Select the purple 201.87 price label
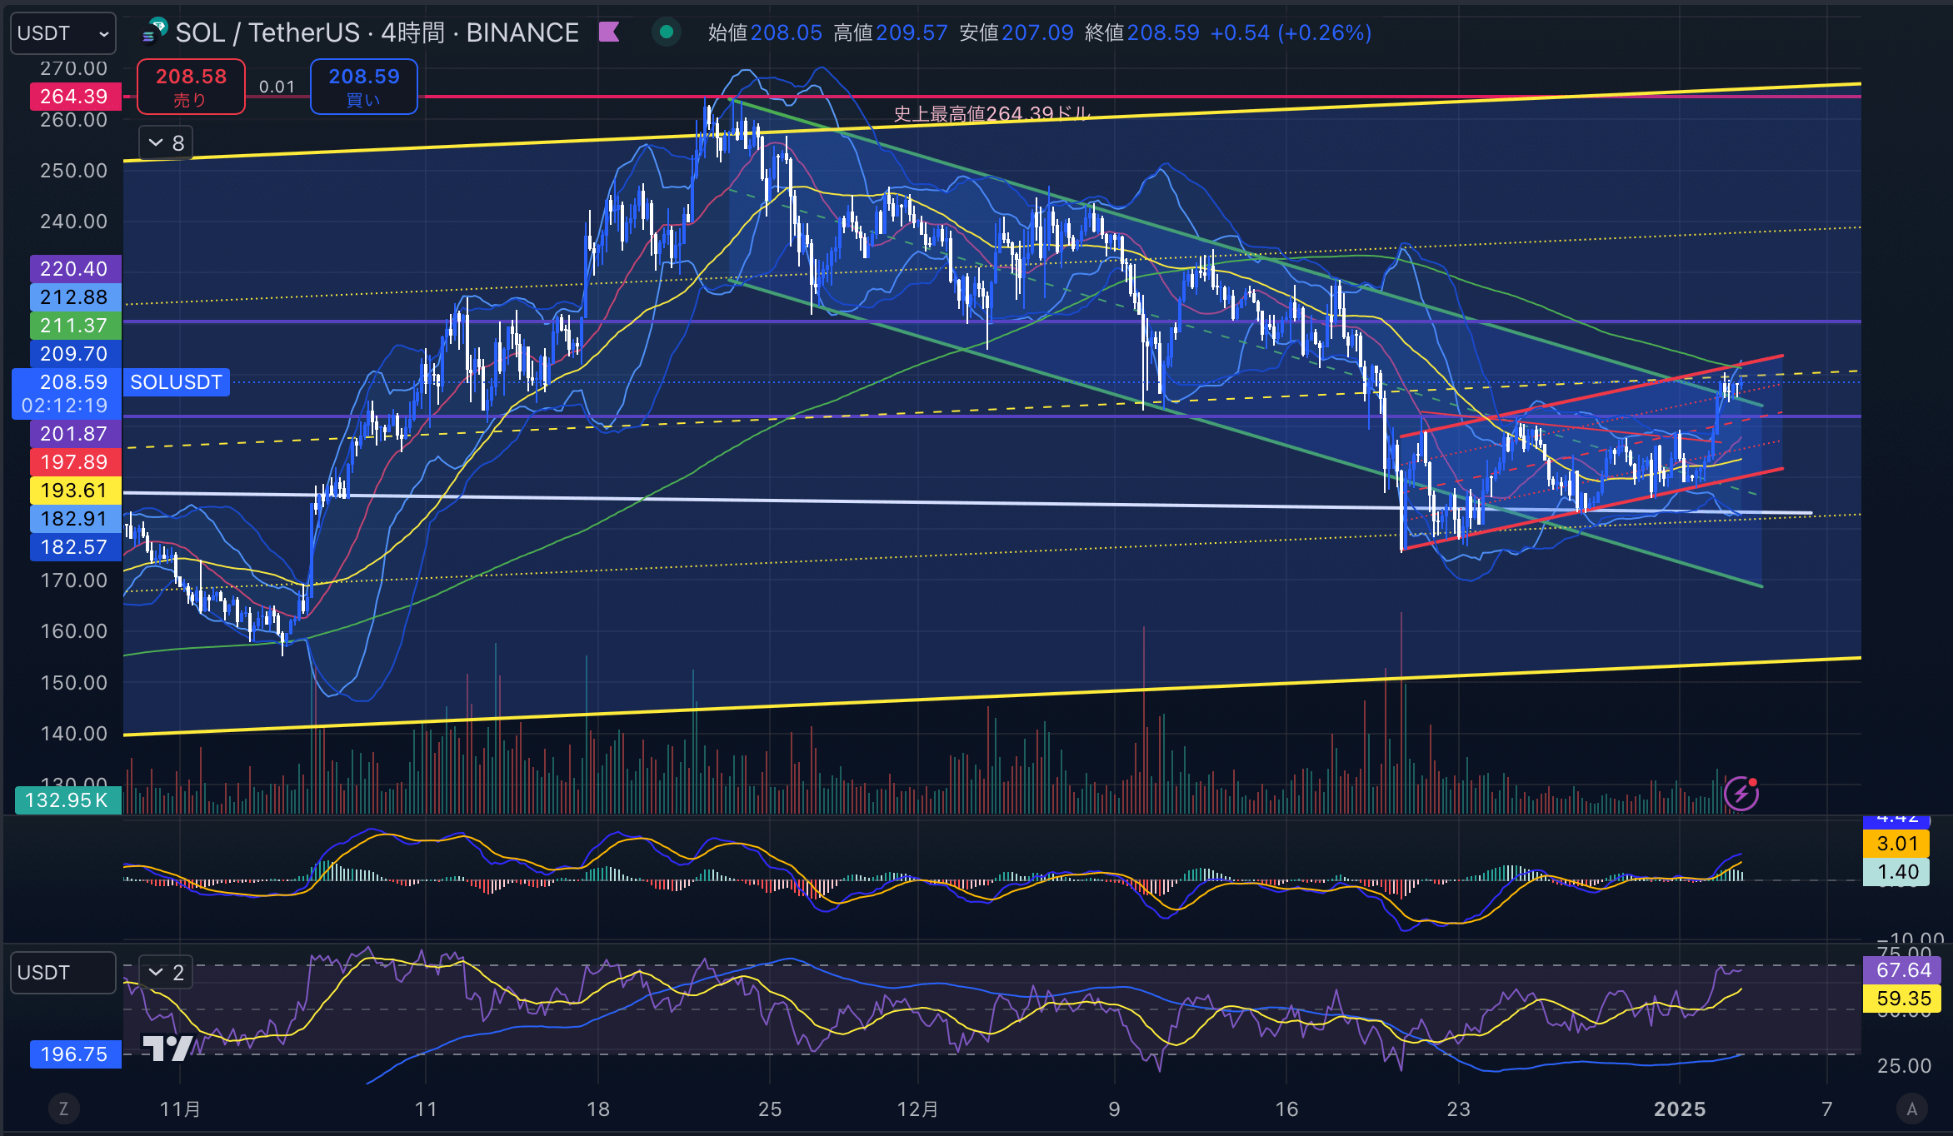1953x1136 pixels. coord(75,434)
